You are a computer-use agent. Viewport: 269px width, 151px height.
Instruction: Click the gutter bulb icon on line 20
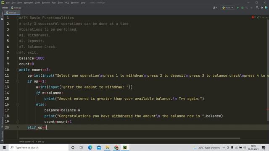point(18,128)
